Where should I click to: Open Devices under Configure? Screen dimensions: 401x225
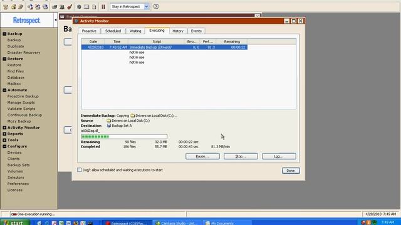tap(14, 152)
